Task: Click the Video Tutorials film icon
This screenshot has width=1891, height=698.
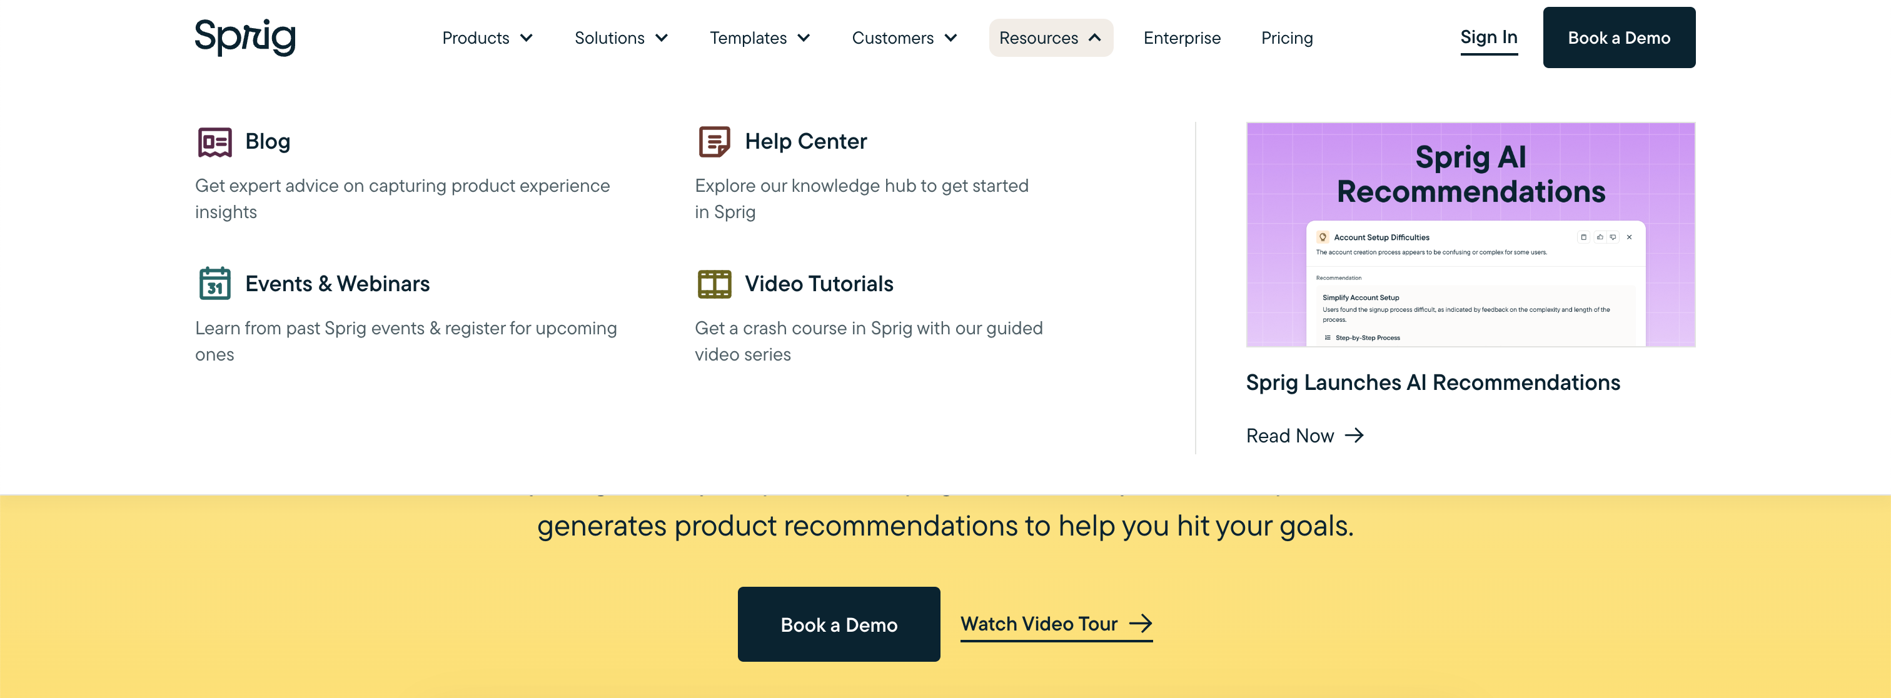Action: 714,284
